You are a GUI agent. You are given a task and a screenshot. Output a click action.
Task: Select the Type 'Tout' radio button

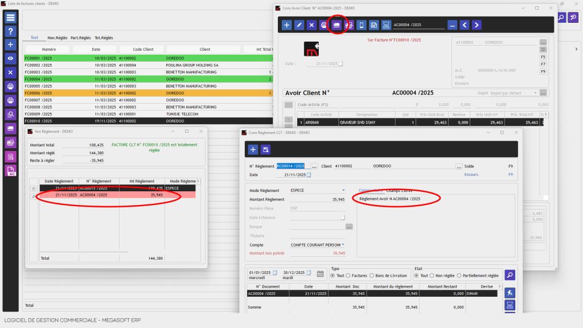click(x=332, y=276)
